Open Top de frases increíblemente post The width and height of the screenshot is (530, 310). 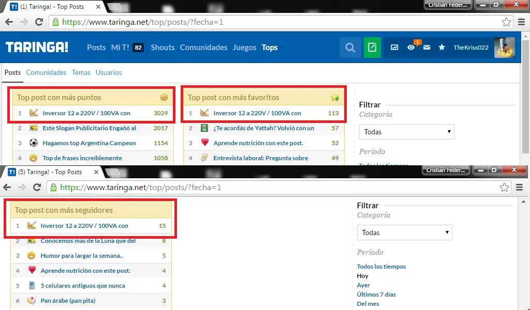(x=82, y=158)
